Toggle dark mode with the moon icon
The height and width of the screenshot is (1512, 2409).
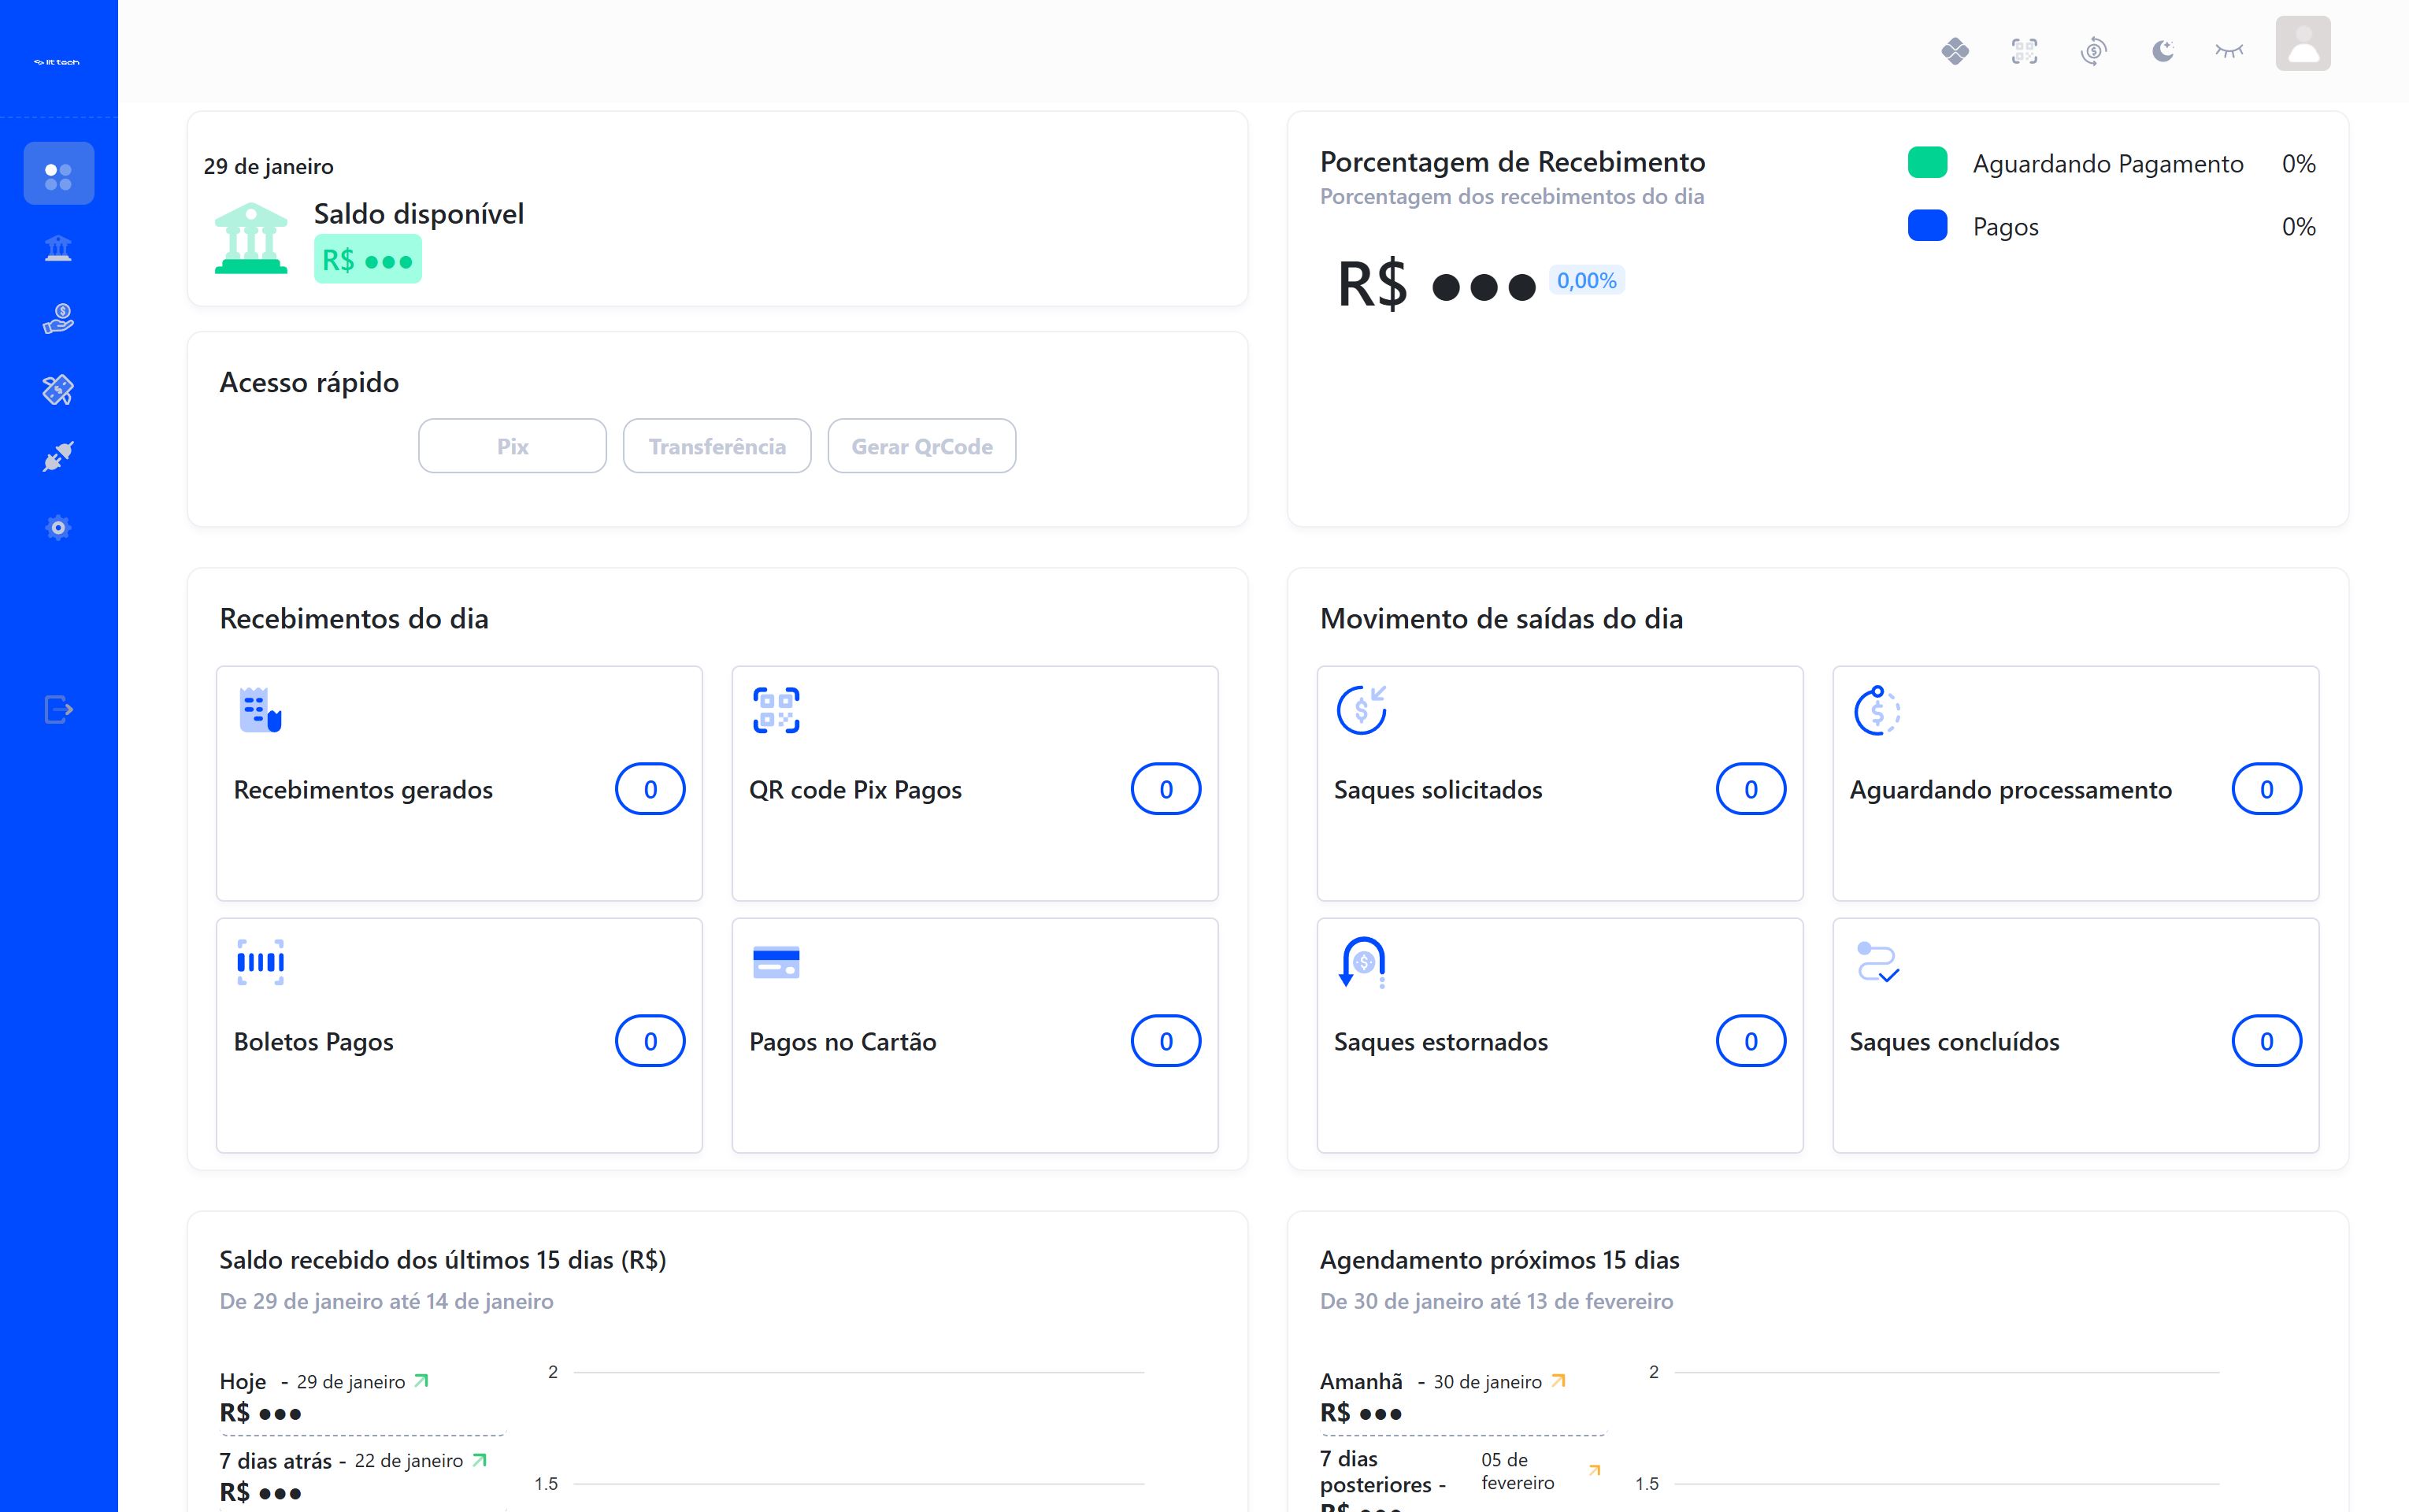point(2162,50)
